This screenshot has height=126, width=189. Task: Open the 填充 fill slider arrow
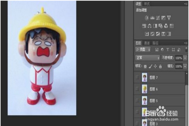click(185, 66)
